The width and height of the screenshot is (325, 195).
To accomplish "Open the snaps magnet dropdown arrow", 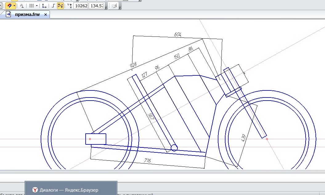I will coord(14,6).
